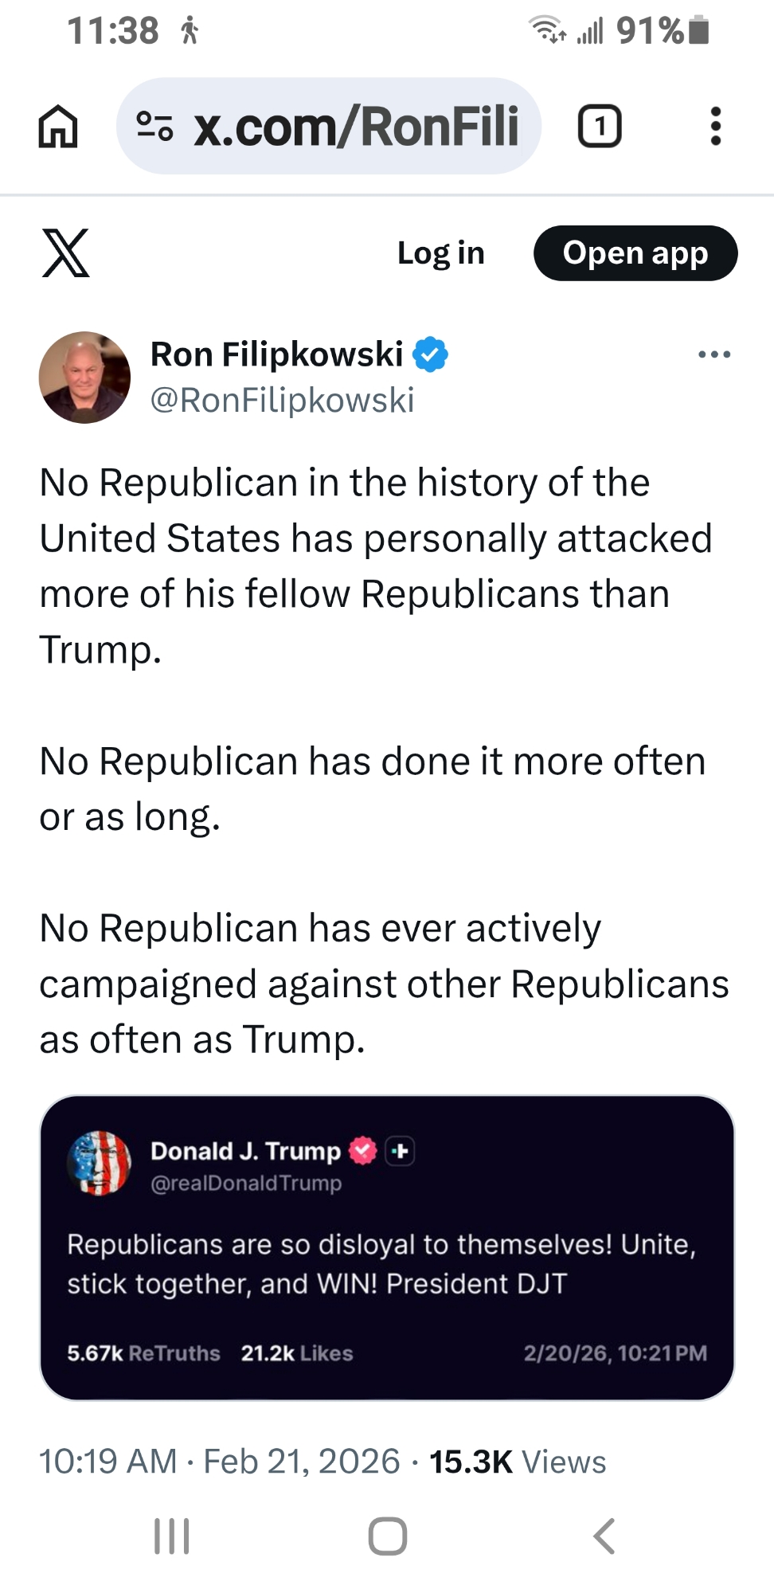
Task: Open Ron Filipkowski's profile picture
Action: (84, 378)
